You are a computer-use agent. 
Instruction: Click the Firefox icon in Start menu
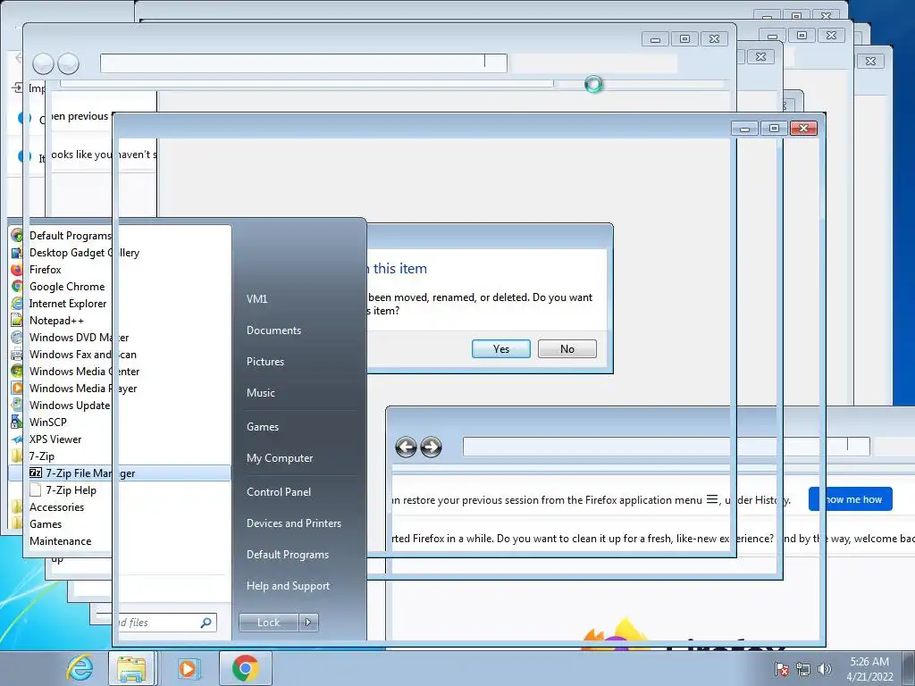(17, 270)
